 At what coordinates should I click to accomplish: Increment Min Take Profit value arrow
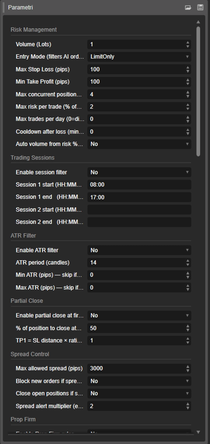click(x=188, y=80)
